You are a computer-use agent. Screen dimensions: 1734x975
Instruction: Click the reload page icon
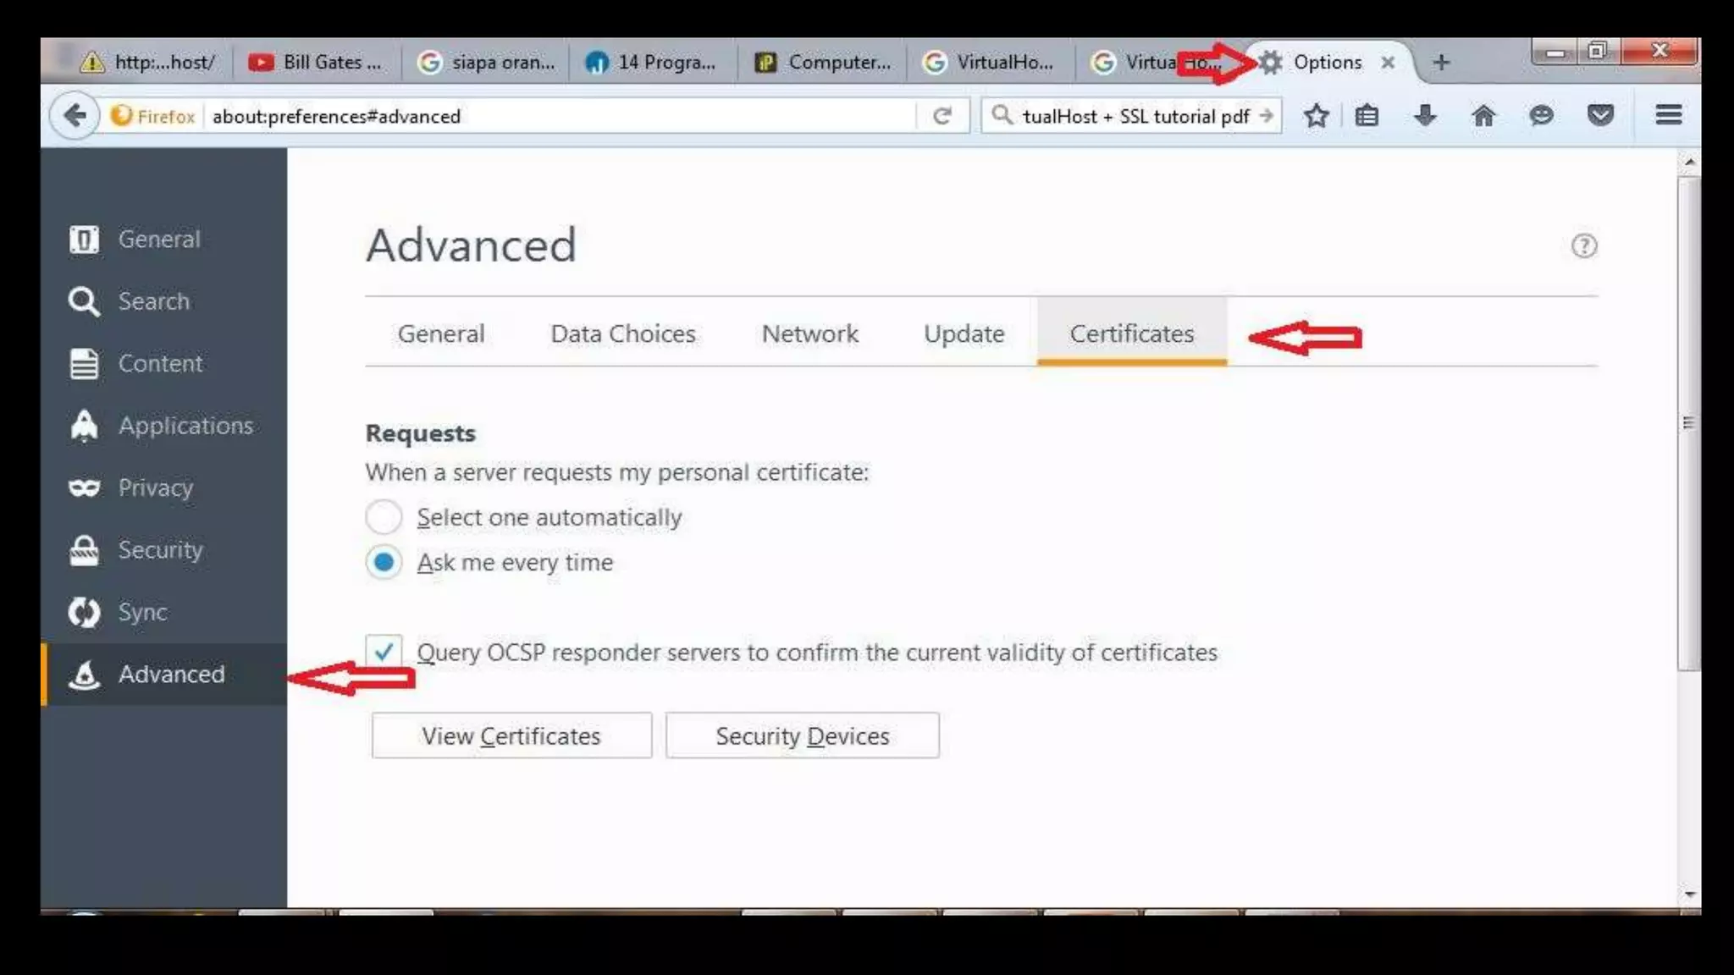[x=942, y=116]
